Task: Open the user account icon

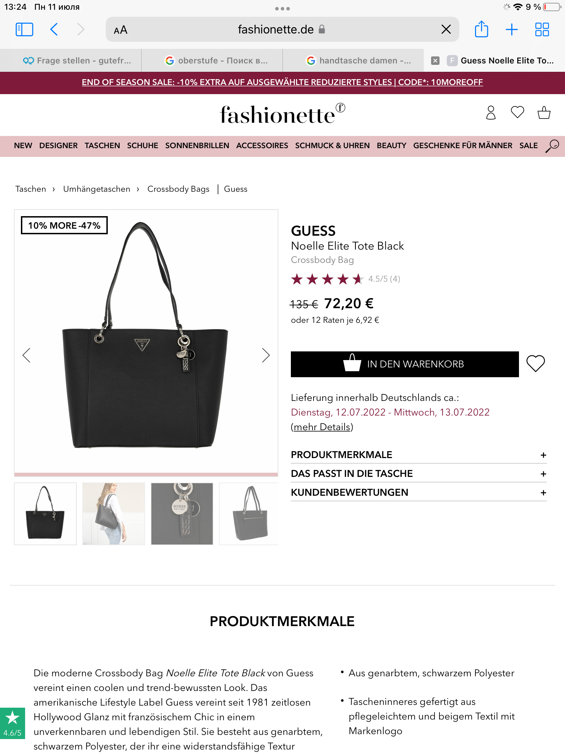Action: [491, 113]
